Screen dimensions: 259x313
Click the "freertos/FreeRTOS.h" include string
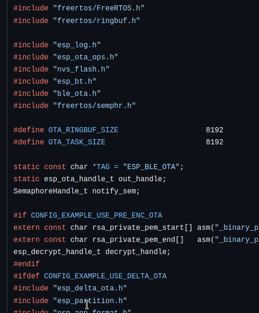pos(98,8)
